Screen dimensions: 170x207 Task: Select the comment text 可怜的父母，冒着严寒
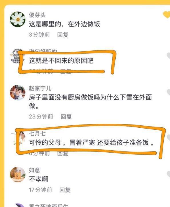click(x=62, y=143)
